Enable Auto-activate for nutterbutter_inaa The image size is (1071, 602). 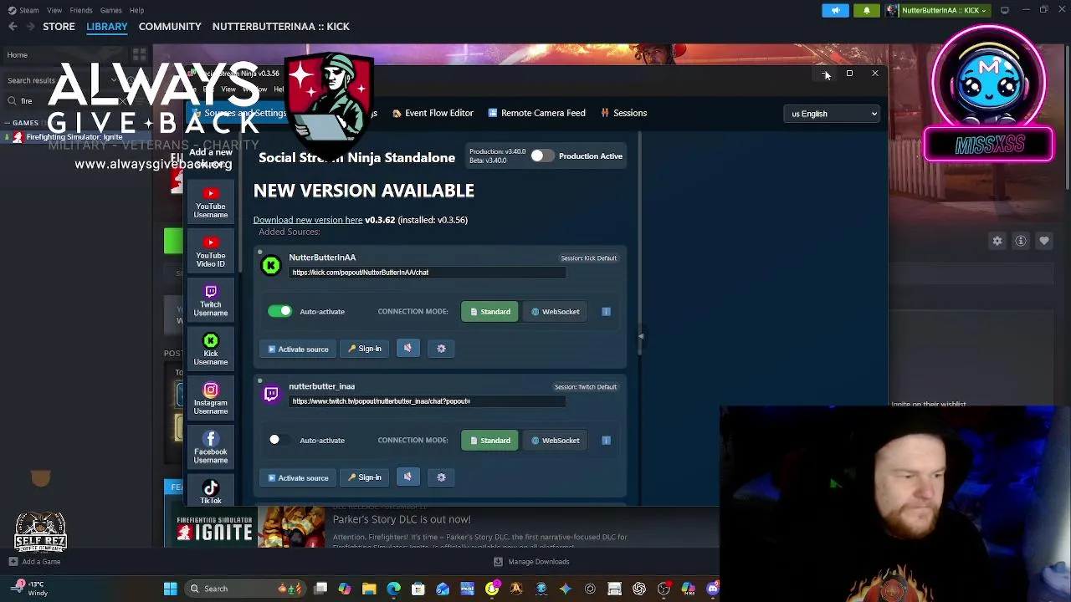(279, 441)
